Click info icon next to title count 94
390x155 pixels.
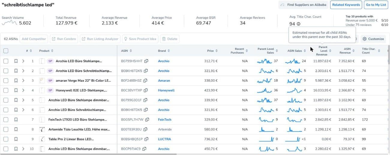coord(298,24)
